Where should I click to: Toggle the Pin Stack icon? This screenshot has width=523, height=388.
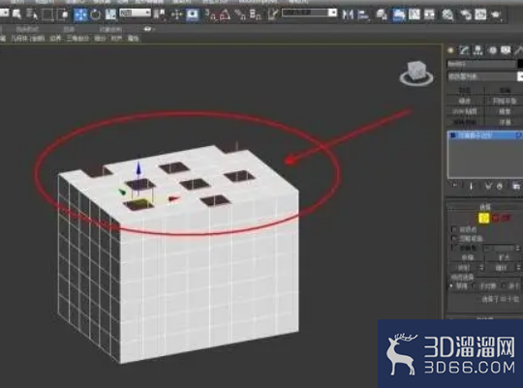coord(455,186)
